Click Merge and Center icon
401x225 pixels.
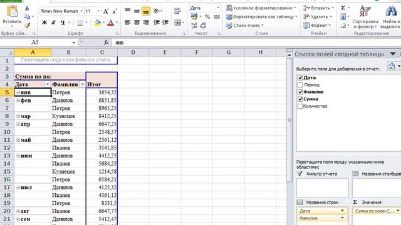177,22
